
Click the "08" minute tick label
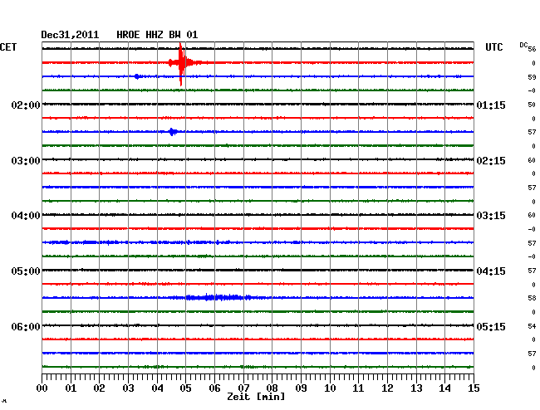tap(272, 388)
